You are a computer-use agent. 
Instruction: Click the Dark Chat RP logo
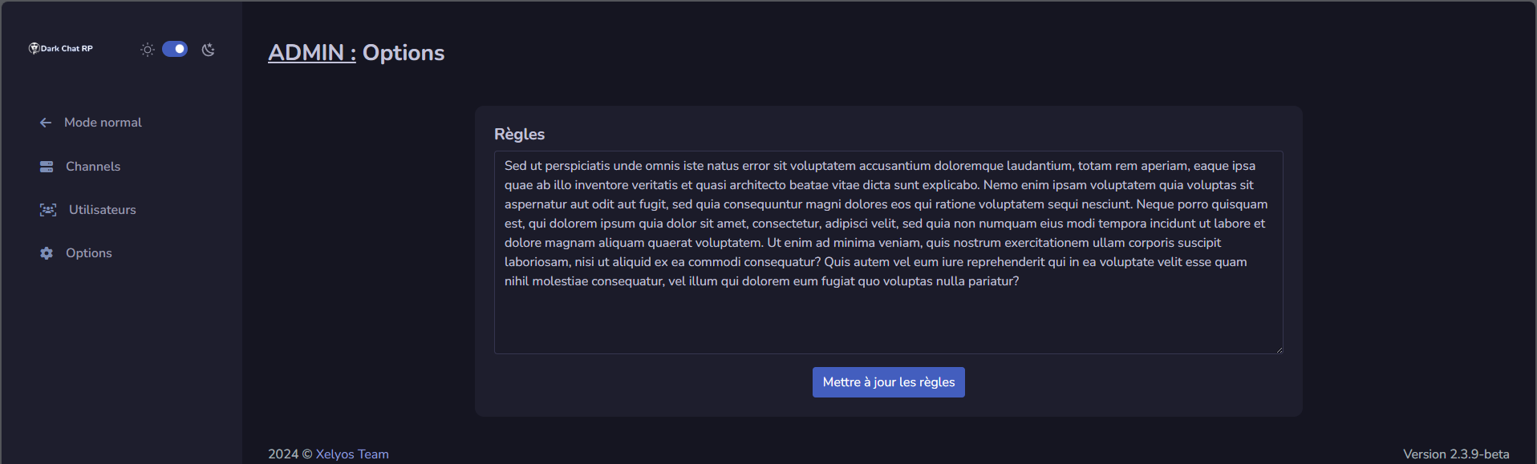(x=61, y=49)
